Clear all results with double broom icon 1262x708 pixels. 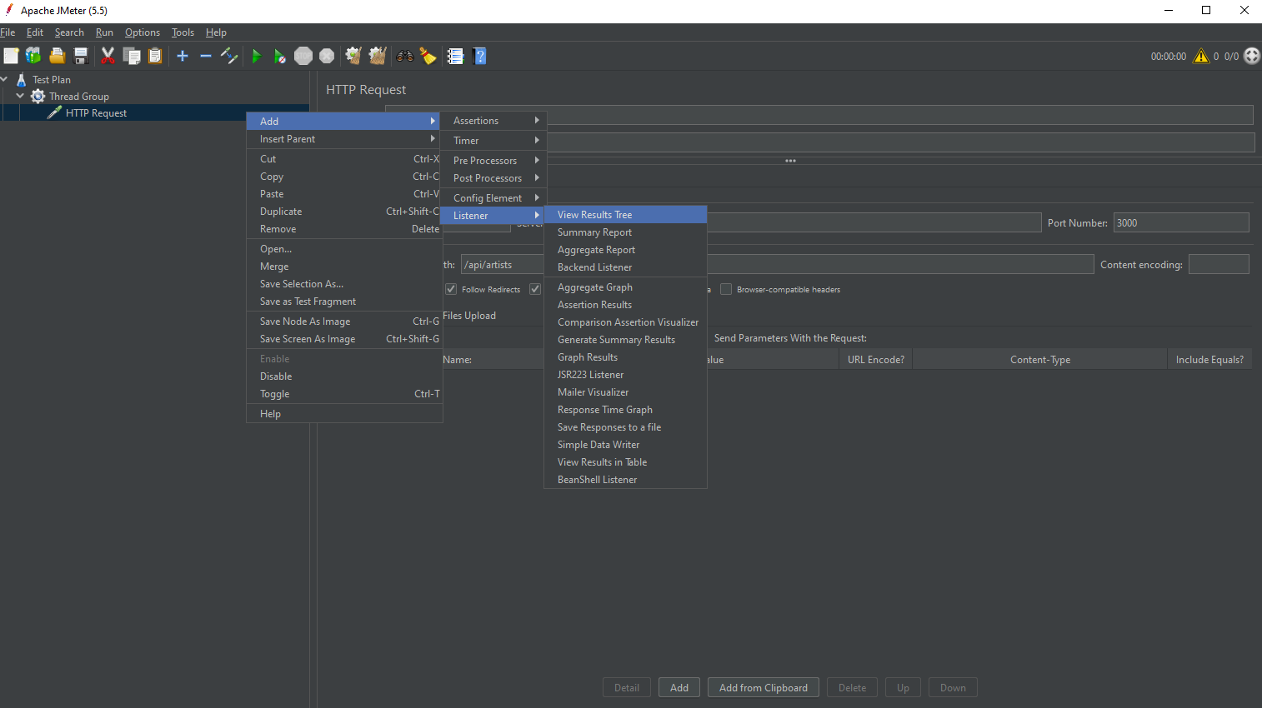[x=378, y=56]
